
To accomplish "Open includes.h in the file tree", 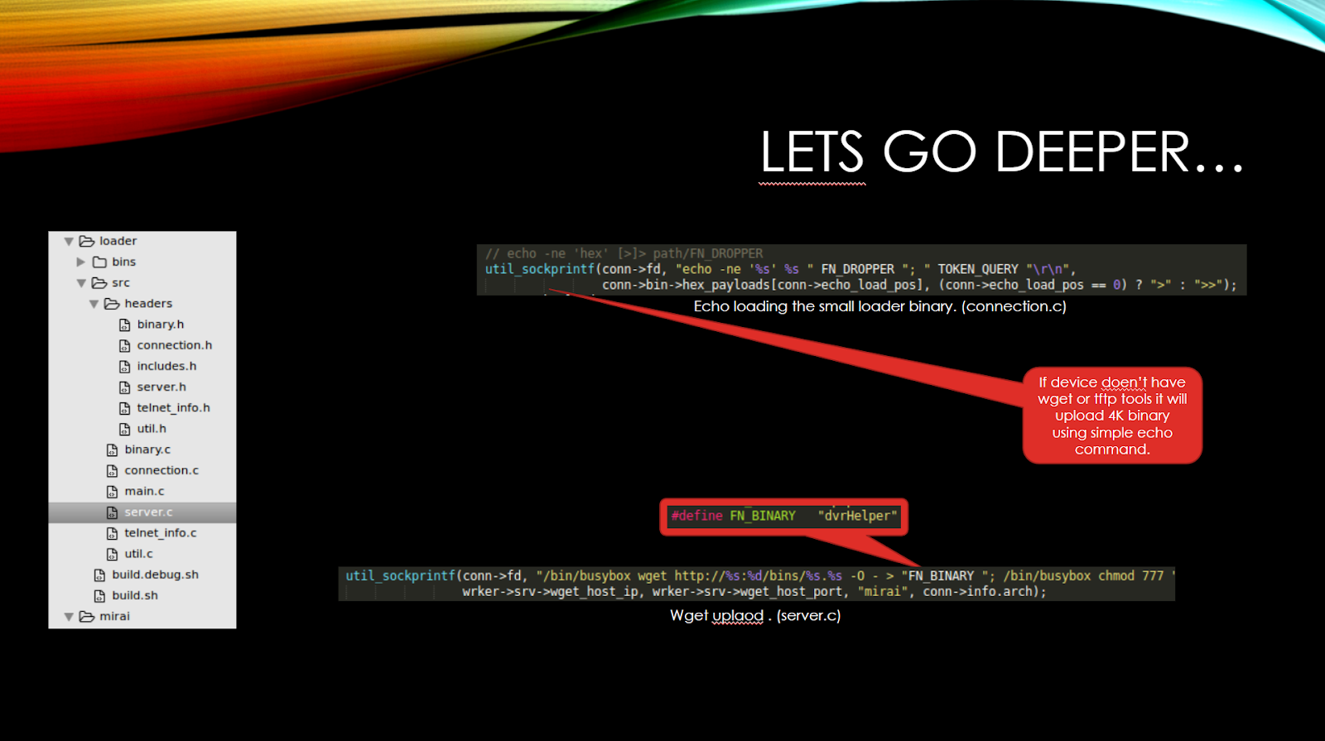I will 167,366.
